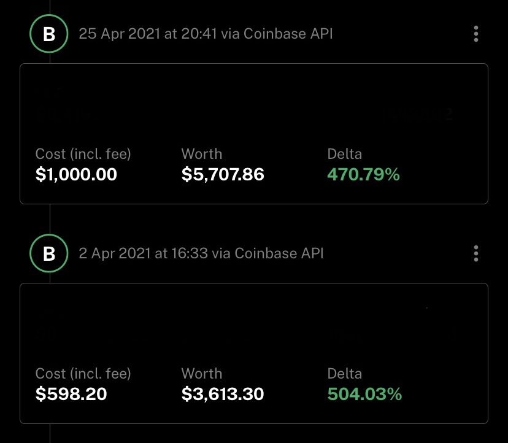
Task: Tap the 504.03% delta percentage
Action: tap(364, 394)
